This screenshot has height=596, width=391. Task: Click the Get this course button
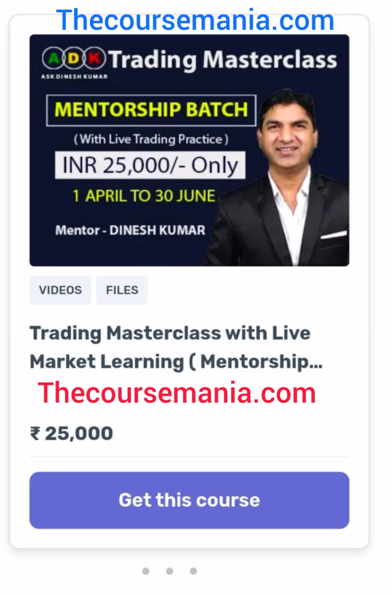[x=189, y=500]
